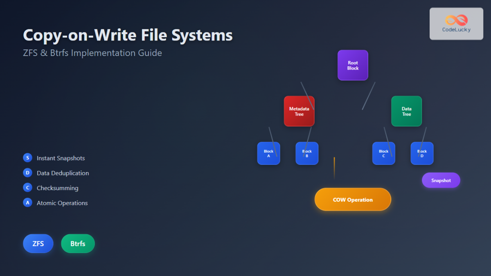Switch to the Btrfs tab

pos(78,243)
